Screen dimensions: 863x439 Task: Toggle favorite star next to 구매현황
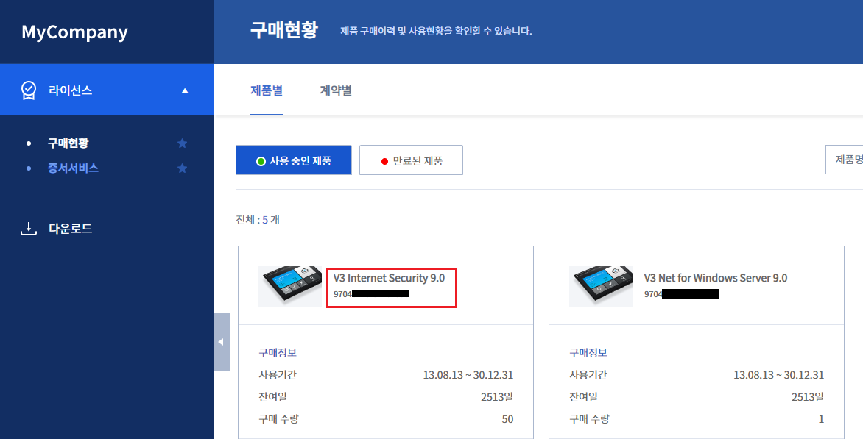tap(182, 143)
